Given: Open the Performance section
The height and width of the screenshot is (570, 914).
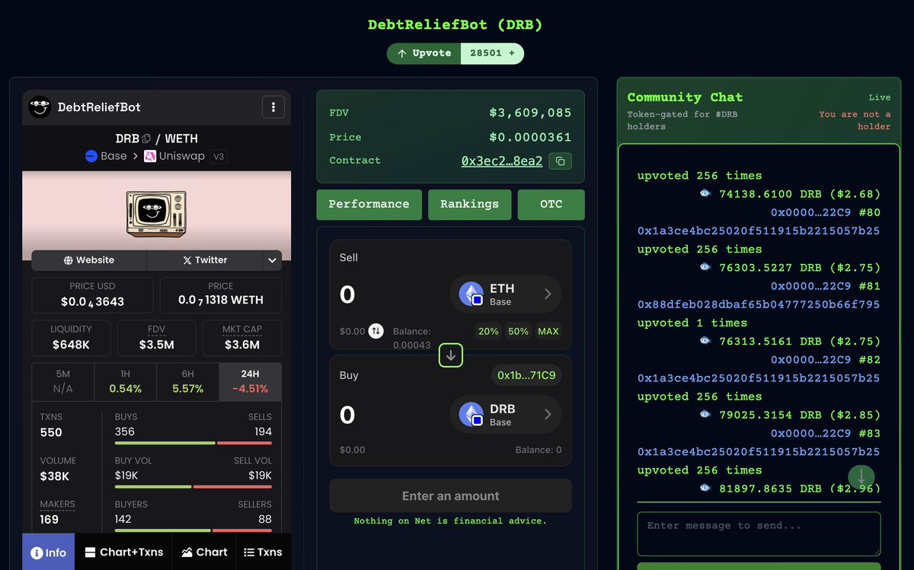Looking at the screenshot, I should [x=369, y=204].
